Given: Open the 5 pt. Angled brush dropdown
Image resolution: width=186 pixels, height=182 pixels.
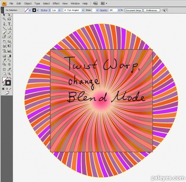Looking at the screenshot, I should (x=83, y=10).
